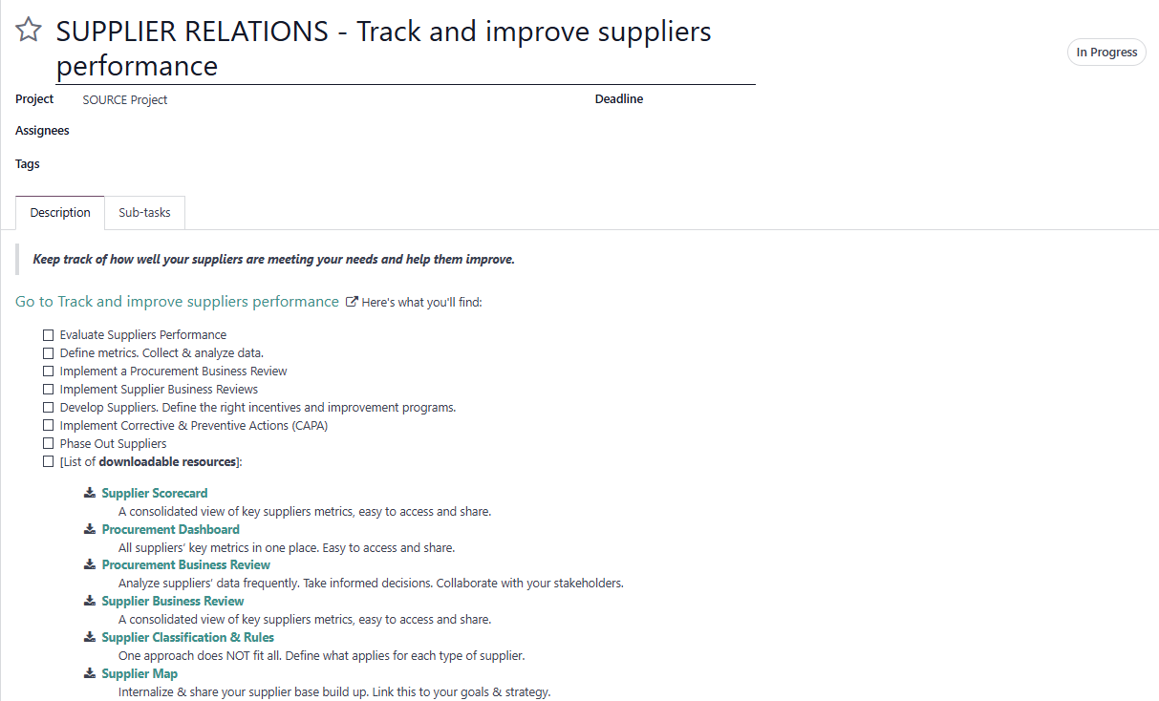
Task: Star this task as favorite
Action: pyautogui.click(x=29, y=31)
